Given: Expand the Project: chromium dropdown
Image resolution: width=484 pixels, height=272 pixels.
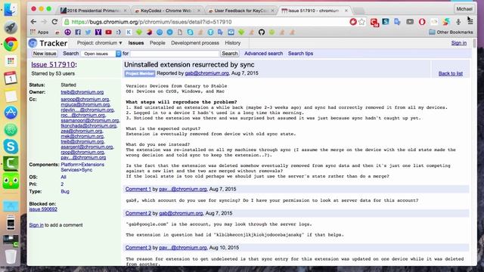Looking at the screenshot, I should pos(99,43).
